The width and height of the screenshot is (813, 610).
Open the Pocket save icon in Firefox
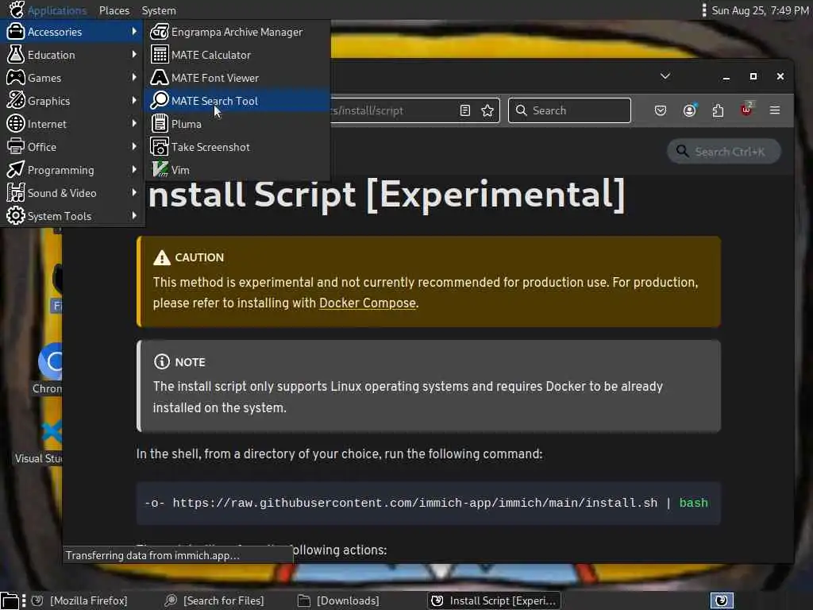click(660, 110)
